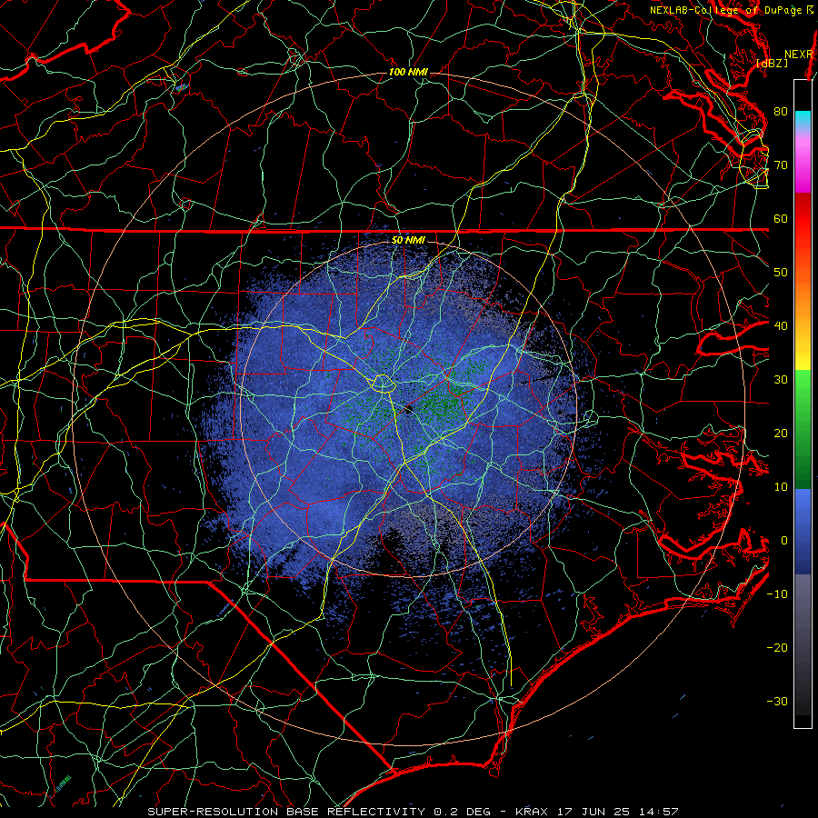
Task: Click the NEXR label above the color bar
Action: (x=799, y=55)
